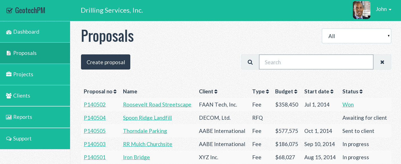This screenshot has width=401, height=164.
Task: Open the All filter dropdown
Action: click(356, 36)
